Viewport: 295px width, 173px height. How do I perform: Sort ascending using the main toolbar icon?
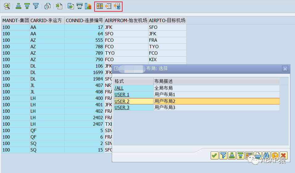18,6
